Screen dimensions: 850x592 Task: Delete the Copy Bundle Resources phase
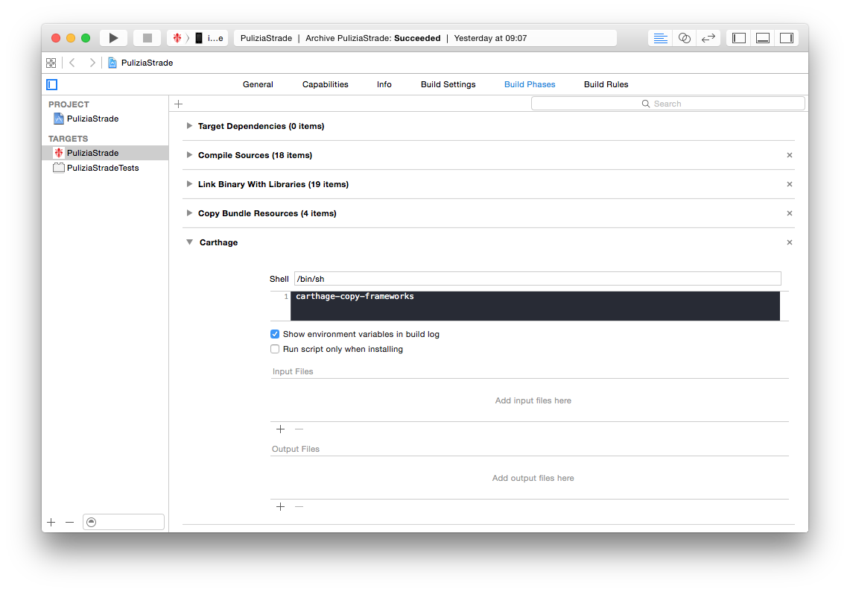[x=790, y=213]
